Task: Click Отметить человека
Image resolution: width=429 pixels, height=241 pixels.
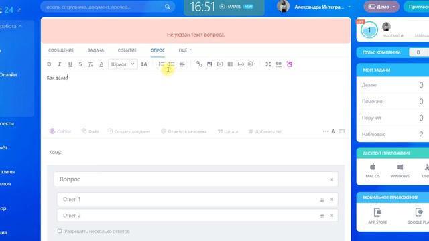Action: coord(184,131)
